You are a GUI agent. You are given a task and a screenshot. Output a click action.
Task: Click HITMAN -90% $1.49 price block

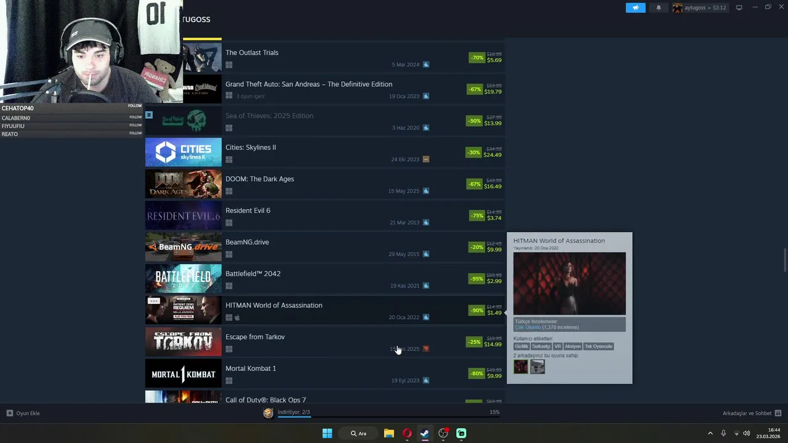(484, 310)
